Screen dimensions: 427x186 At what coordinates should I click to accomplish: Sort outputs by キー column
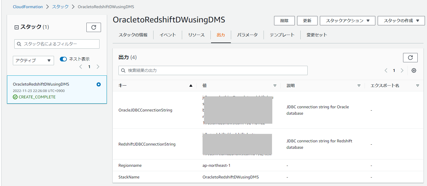(x=191, y=86)
